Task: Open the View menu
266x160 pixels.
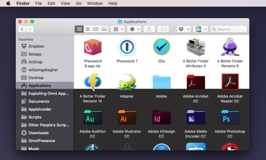Action: (65, 3)
